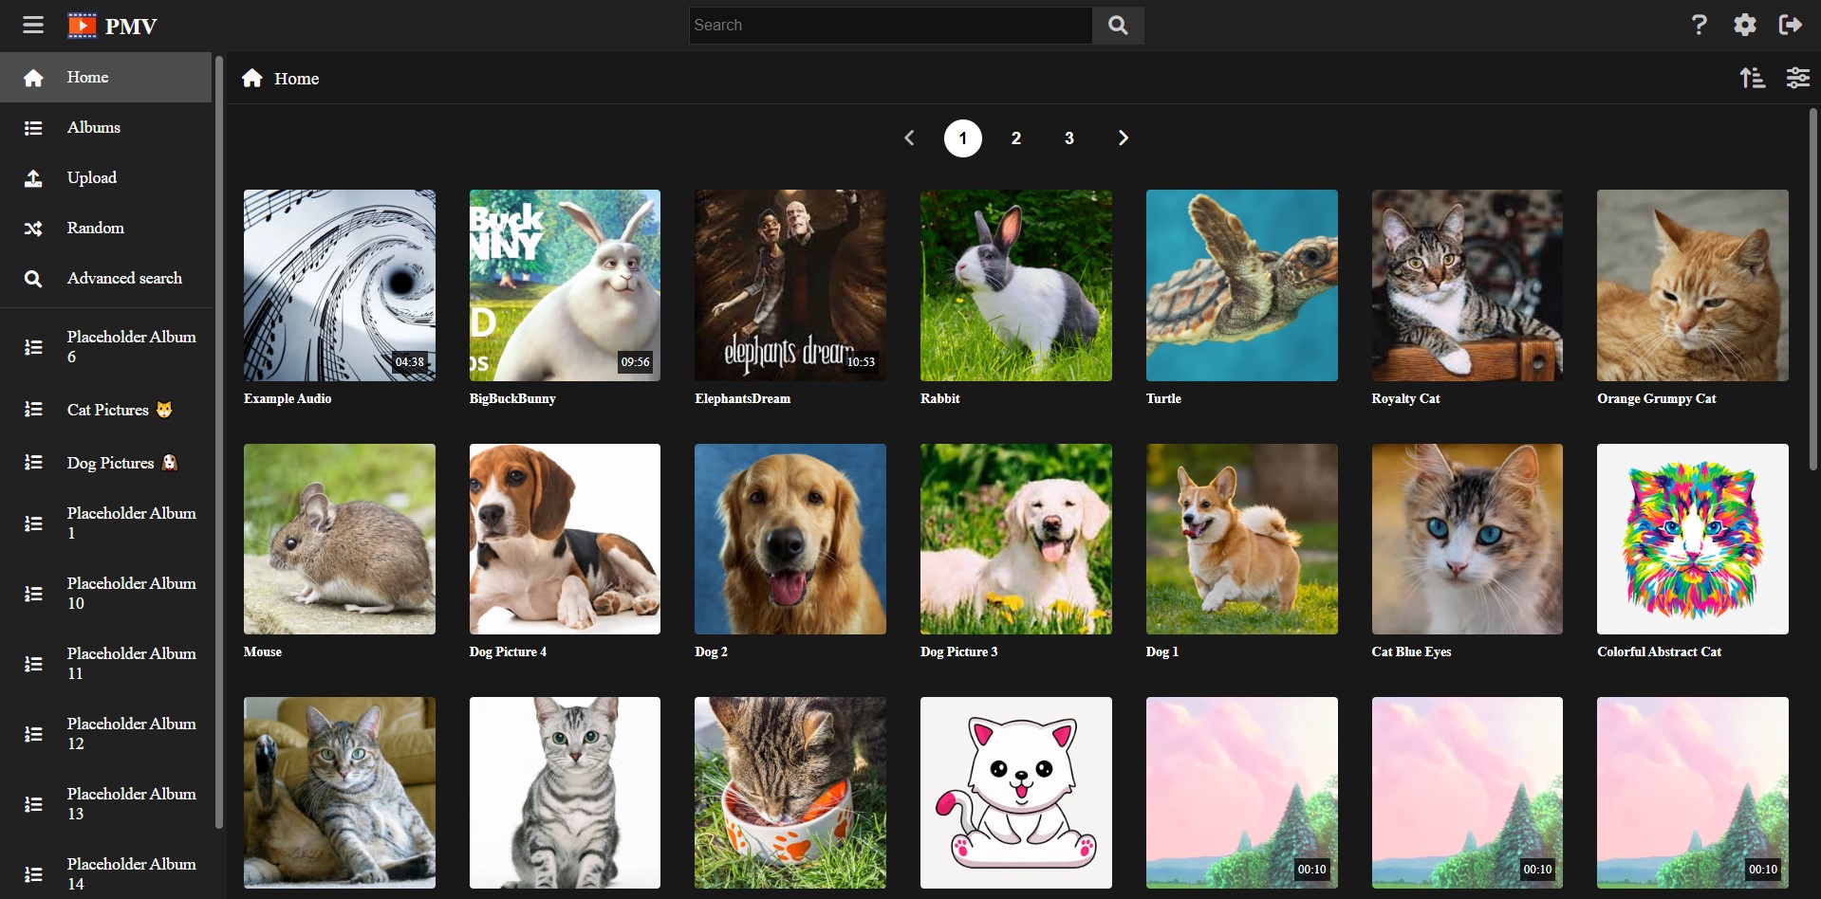Open Placeholder Album 10
This screenshot has width=1821, height=899.
(x=105, y=594)
